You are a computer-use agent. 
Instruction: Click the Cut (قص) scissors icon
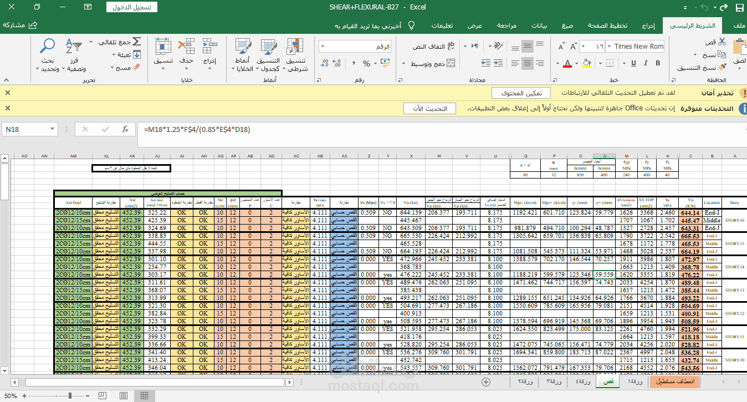(722, 42)
